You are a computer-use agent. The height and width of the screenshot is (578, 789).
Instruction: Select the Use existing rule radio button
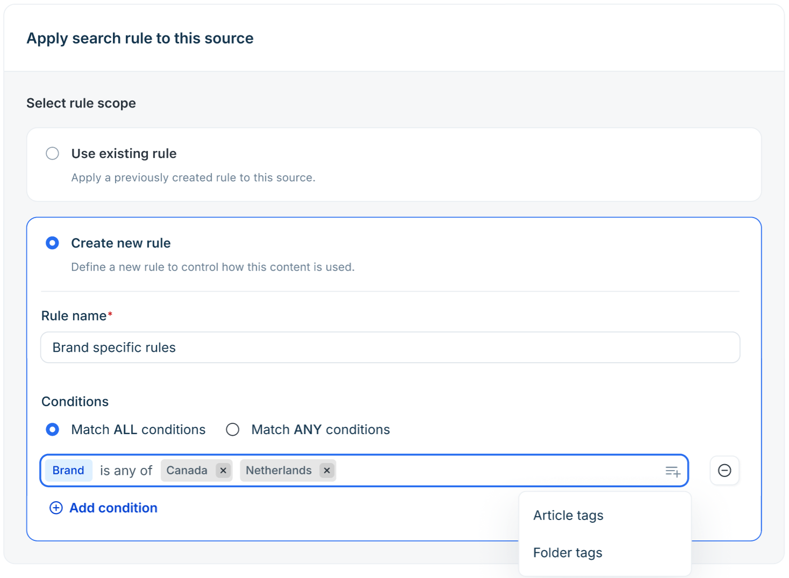(x=52, y=154)
